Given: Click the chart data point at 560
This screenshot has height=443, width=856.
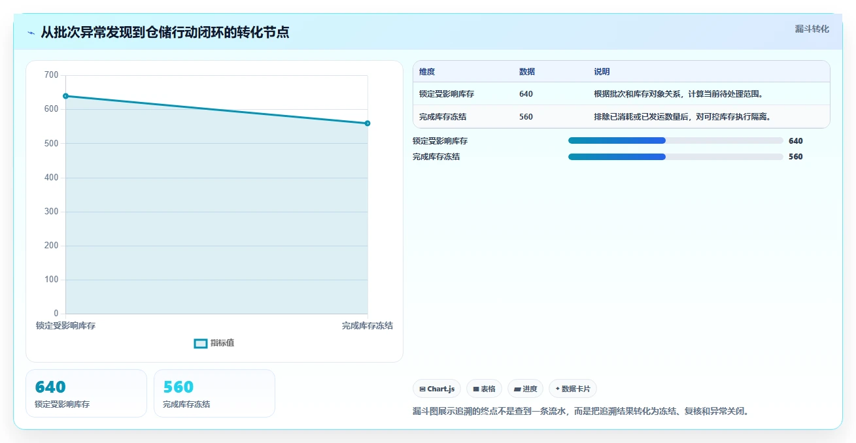Looking at the screenshot, I should (x=368, y=123).
